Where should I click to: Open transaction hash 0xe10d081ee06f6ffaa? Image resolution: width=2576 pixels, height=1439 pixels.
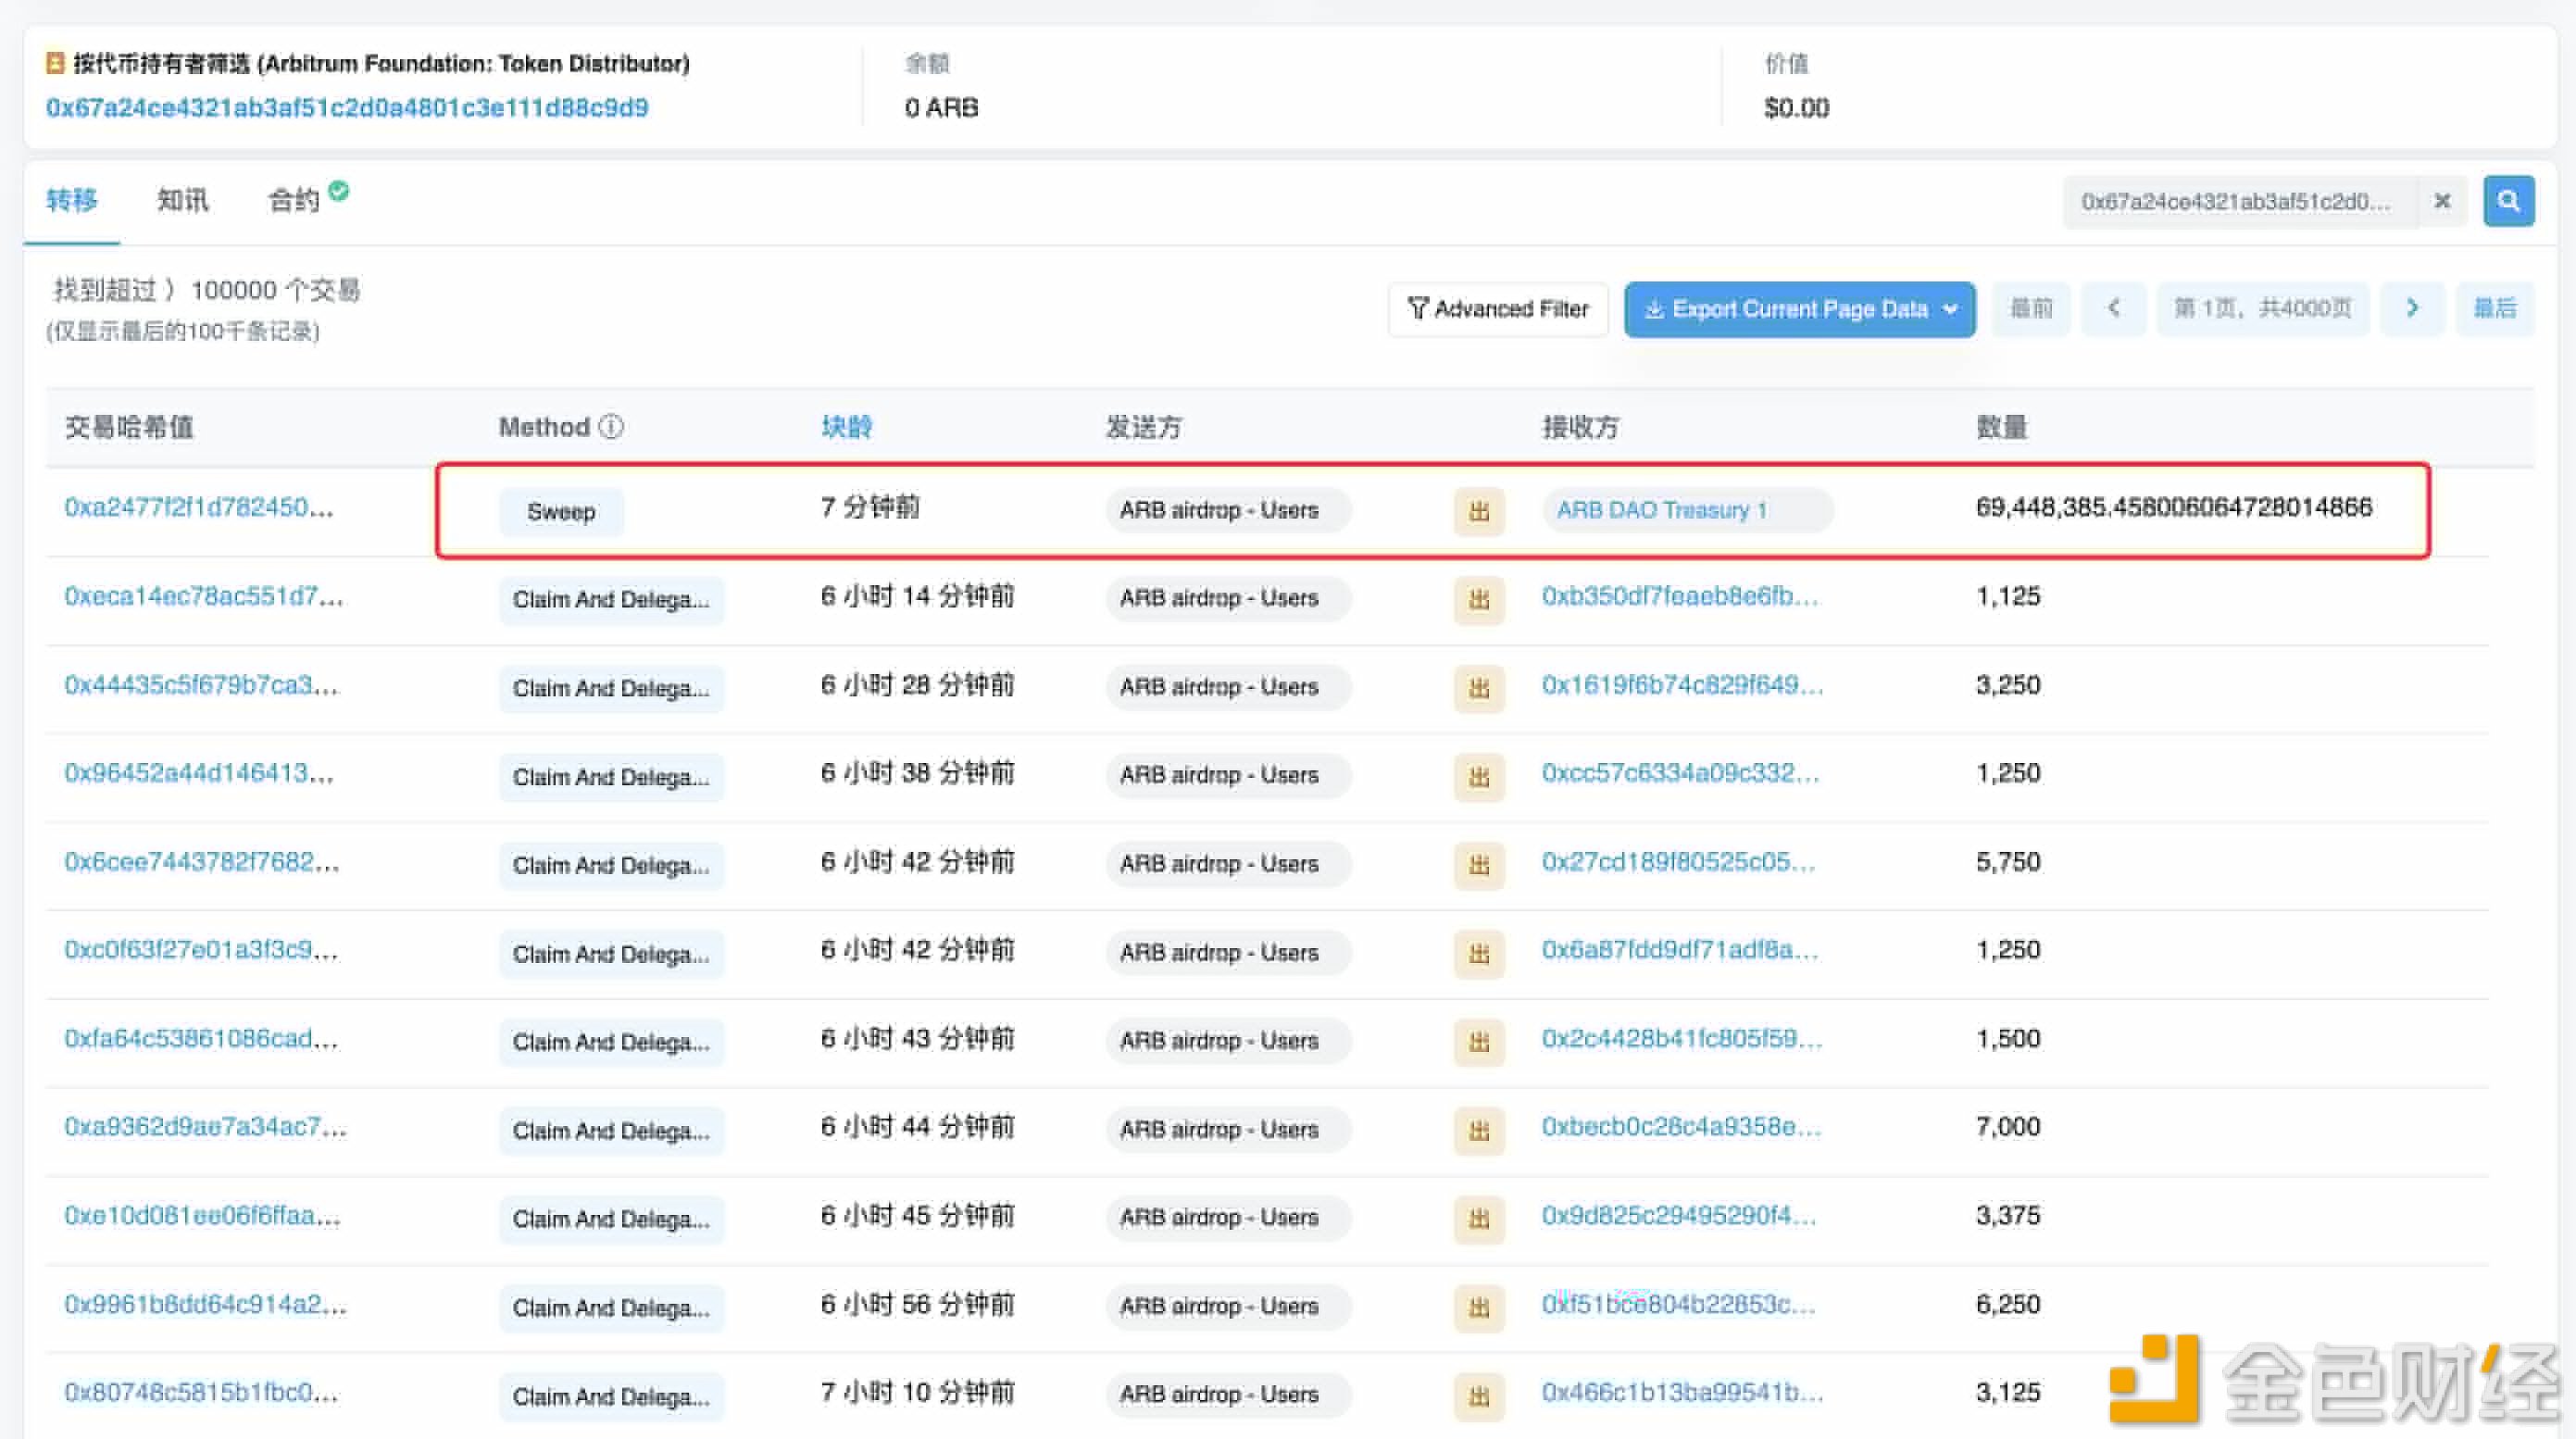[x=202, y=1216]
